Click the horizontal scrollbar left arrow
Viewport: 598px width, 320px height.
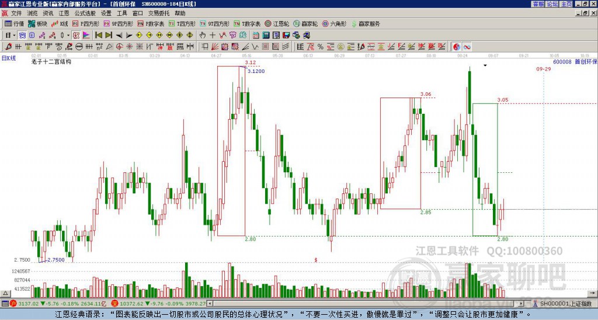click(x=210, y=304)
